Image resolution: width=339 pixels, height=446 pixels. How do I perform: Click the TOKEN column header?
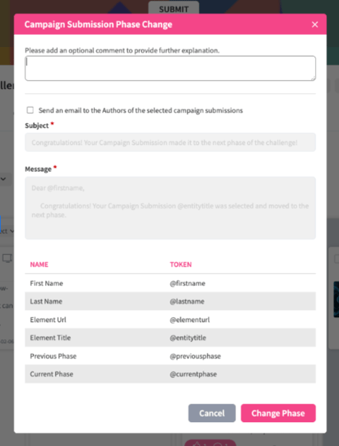181,264
